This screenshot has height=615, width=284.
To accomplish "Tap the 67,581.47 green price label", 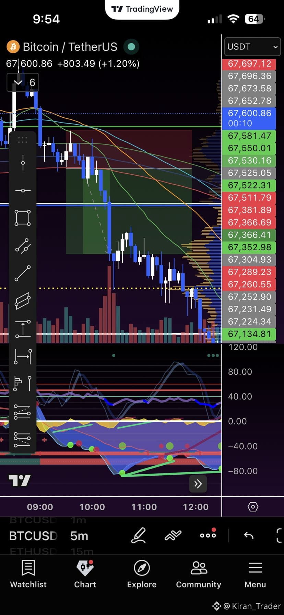I will click(x=249, y=136).
